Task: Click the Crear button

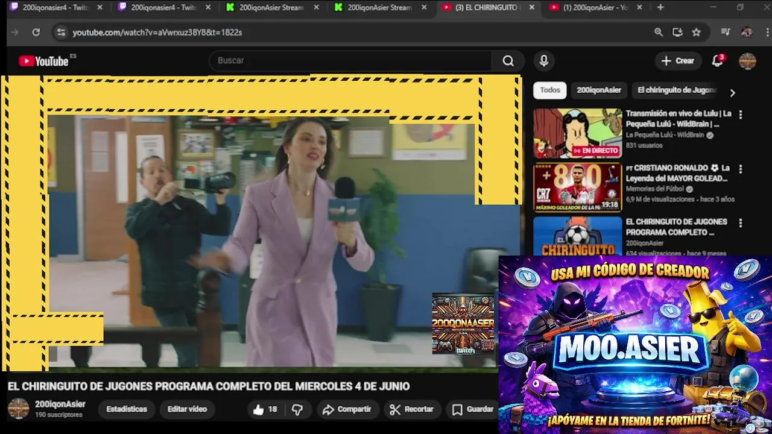Action: tap(678, 61)
